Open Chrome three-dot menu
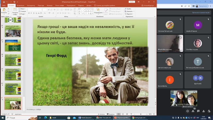The width and height of the screenshot is (213, 120). (211, 6)
